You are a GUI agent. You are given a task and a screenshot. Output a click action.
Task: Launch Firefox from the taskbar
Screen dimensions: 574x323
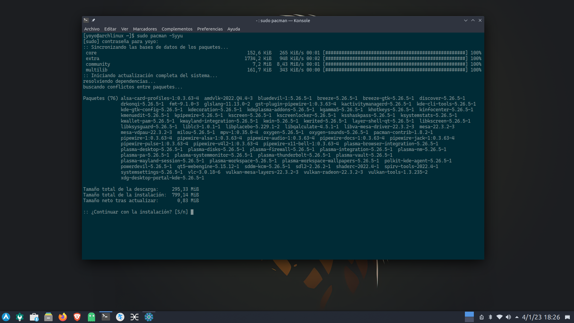[x=63, y=317]
